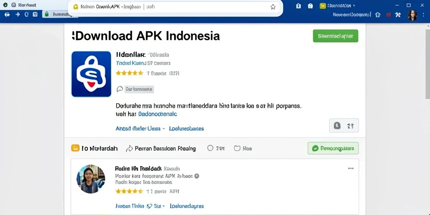Click the green Download button at top right
Viewport: 430px width, 215px height.
pyautogui.click(x=336, y=36)
